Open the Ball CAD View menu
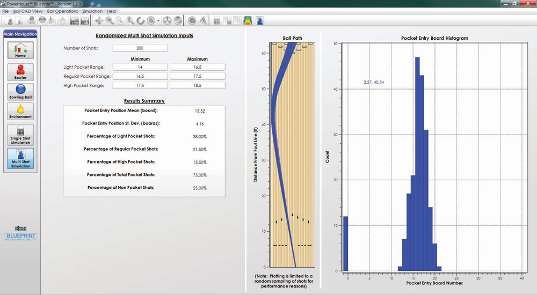Viewport: 537px width, 295px height. [x=28, y=11]
